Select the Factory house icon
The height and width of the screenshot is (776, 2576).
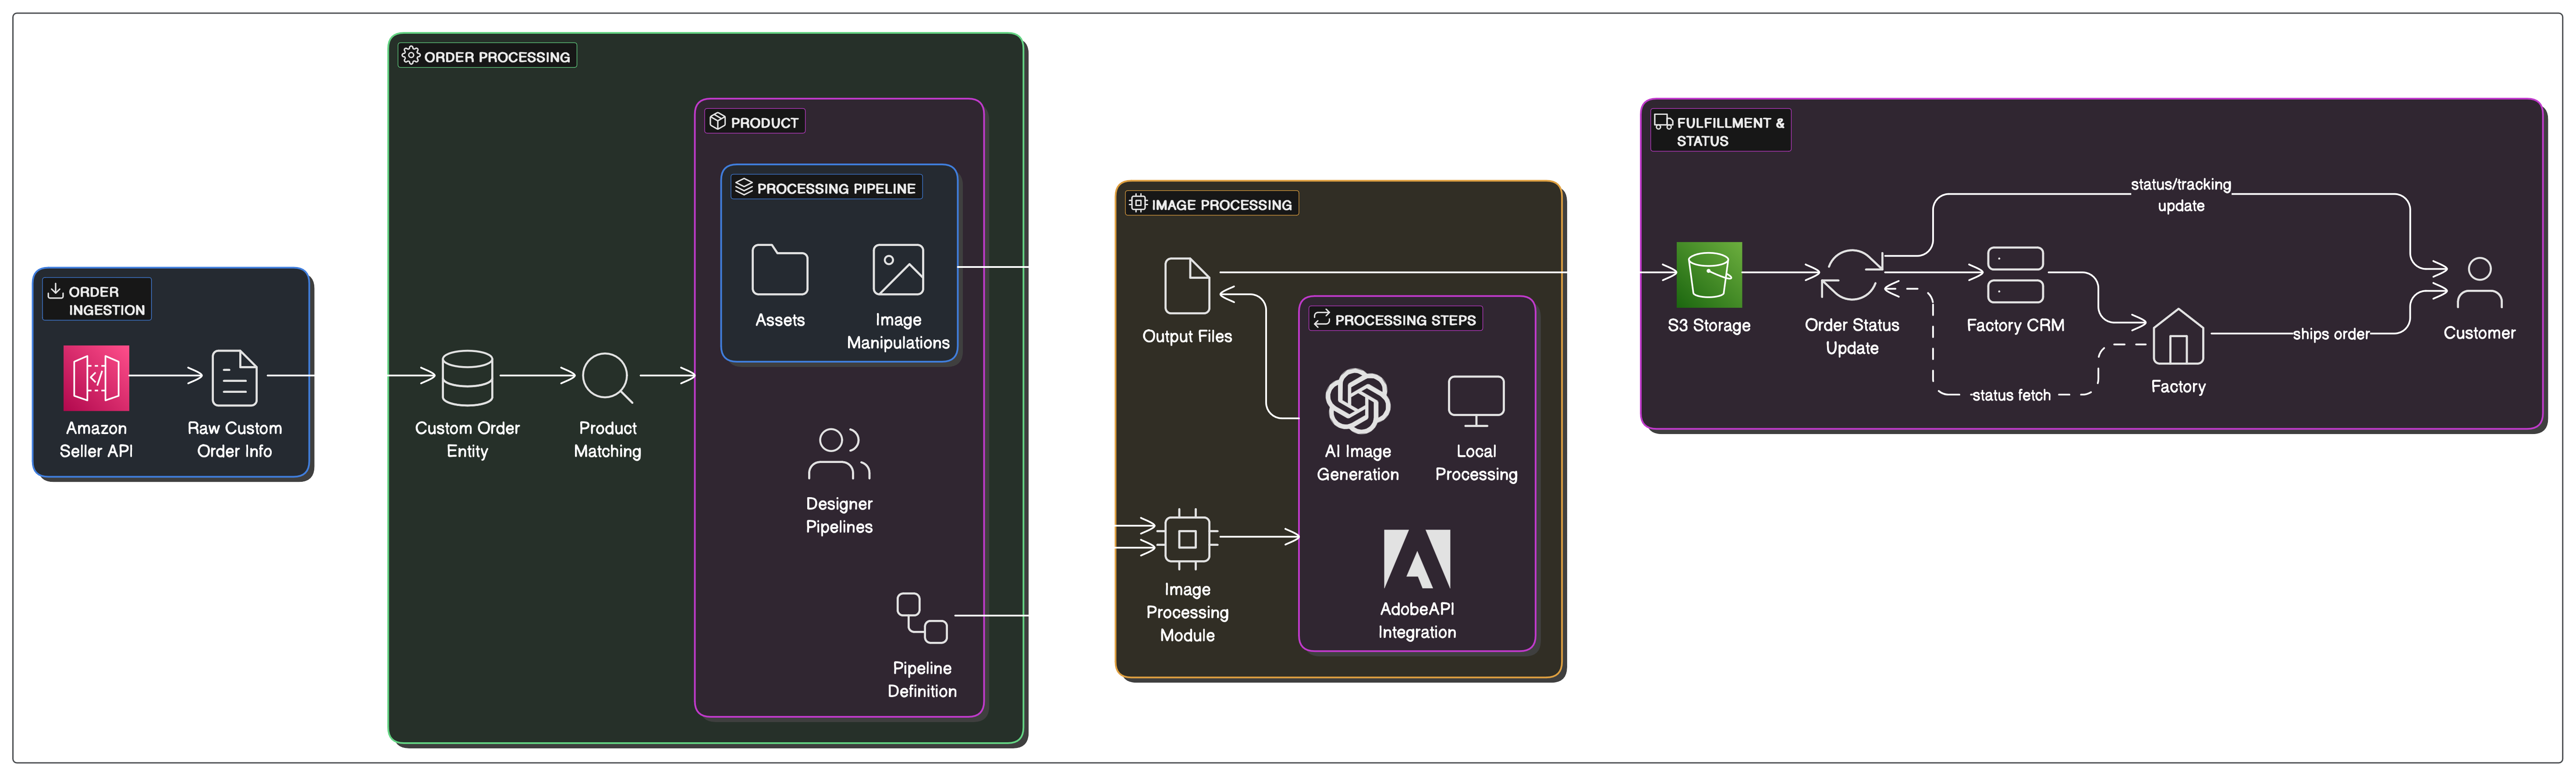tap(2178, 337)
